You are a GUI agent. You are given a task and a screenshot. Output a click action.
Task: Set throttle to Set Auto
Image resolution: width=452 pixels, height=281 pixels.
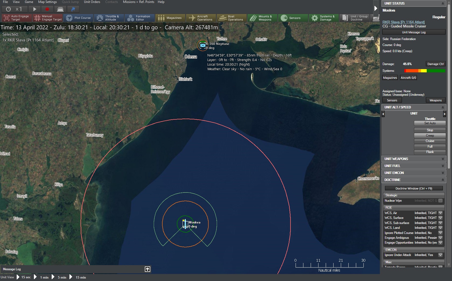[430, 123]
